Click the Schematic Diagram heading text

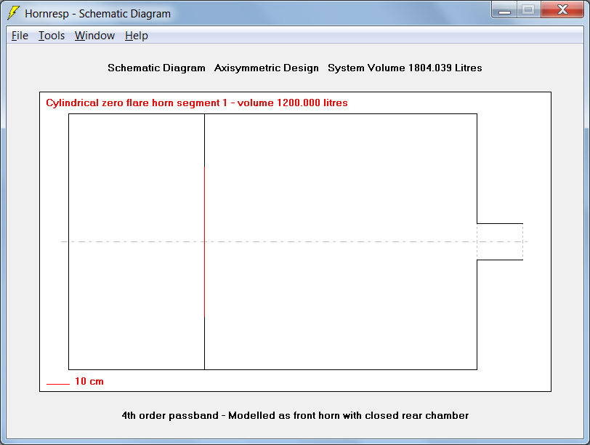tap(156, 68)
